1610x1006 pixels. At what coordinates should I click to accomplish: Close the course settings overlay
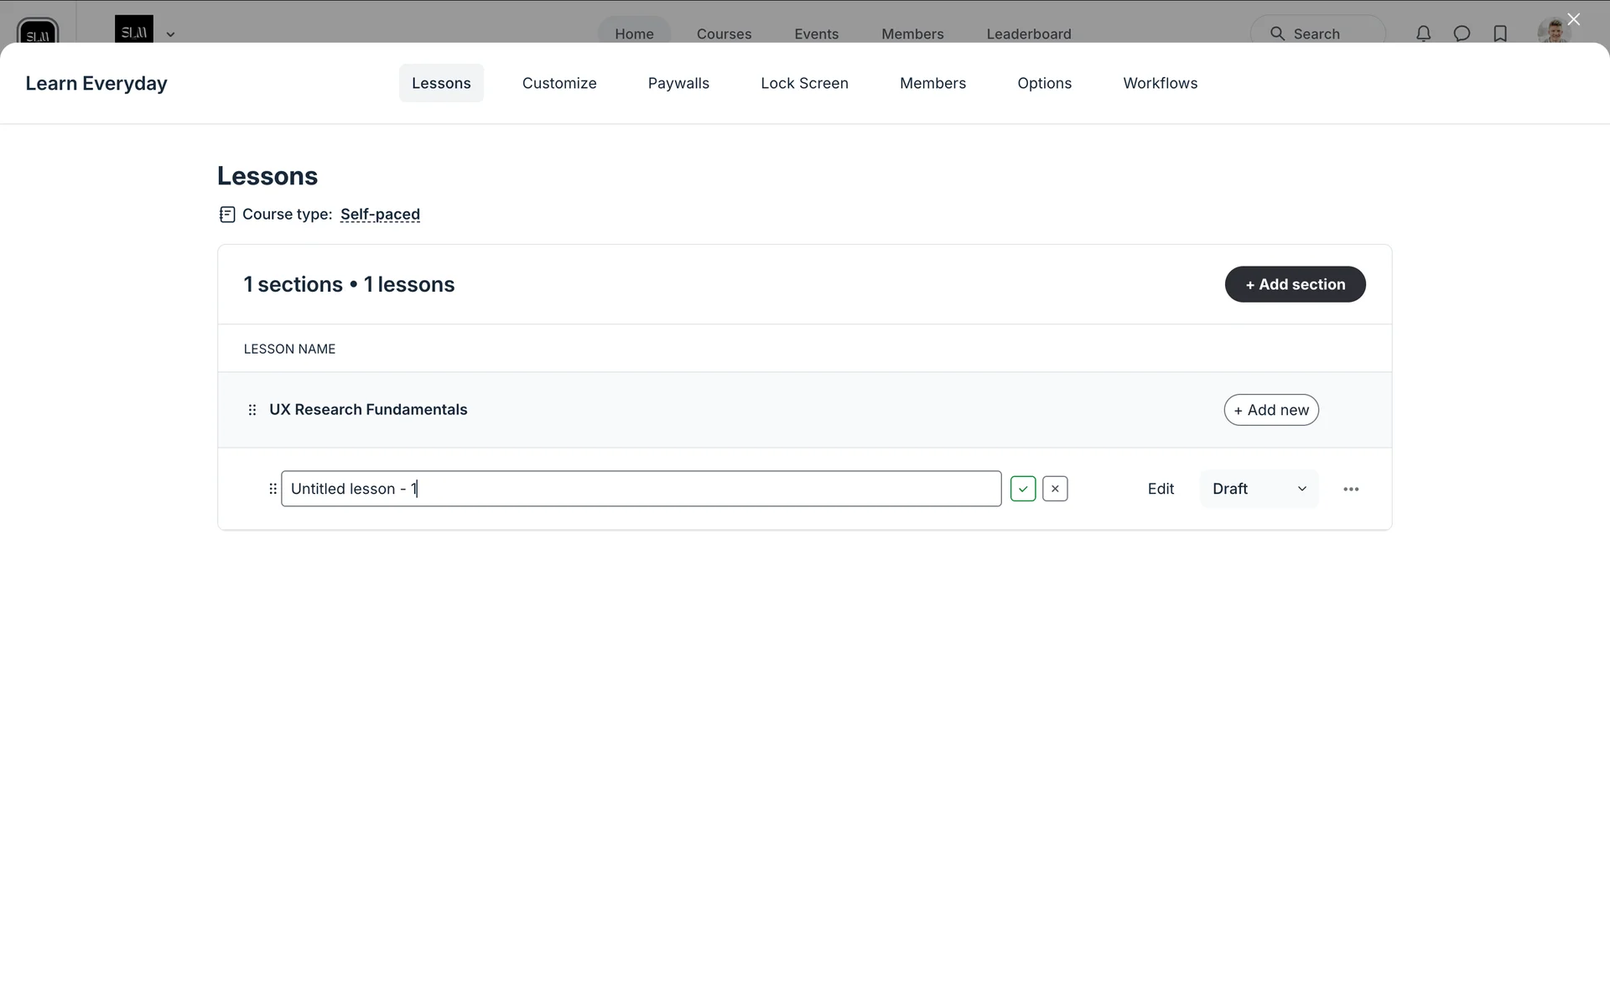[1573, 19]
